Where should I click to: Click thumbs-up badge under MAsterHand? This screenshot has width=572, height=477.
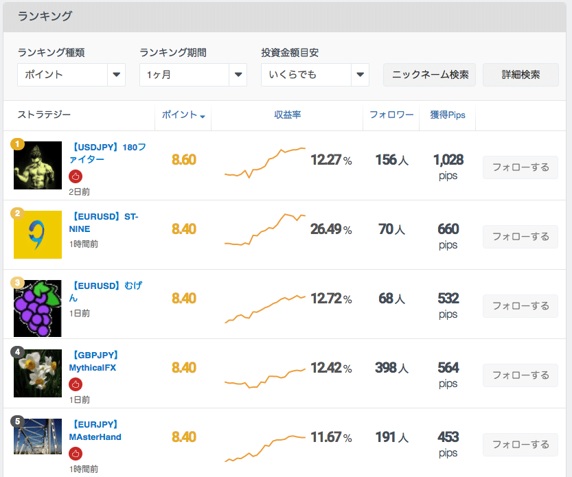tap(76, 454)
